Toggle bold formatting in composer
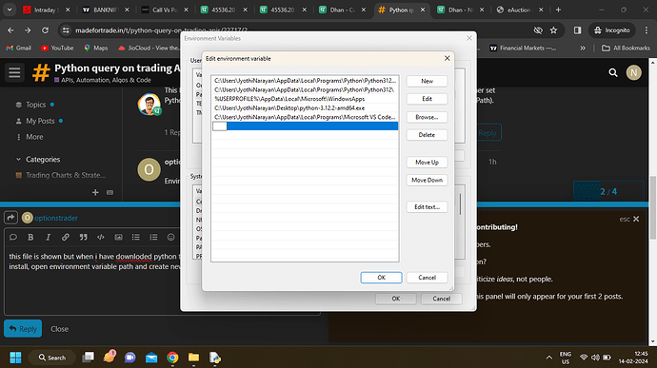Viewport: 657px width, 368px height. point(30,238)
